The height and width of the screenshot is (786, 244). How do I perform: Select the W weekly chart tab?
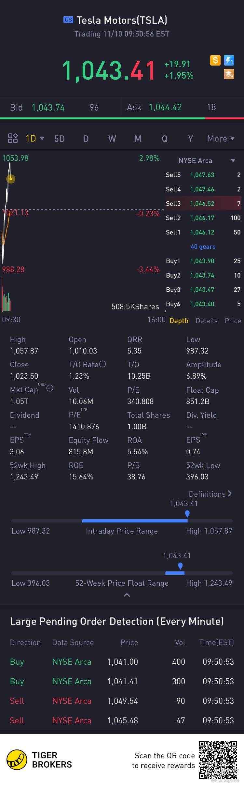coord(112,139)
